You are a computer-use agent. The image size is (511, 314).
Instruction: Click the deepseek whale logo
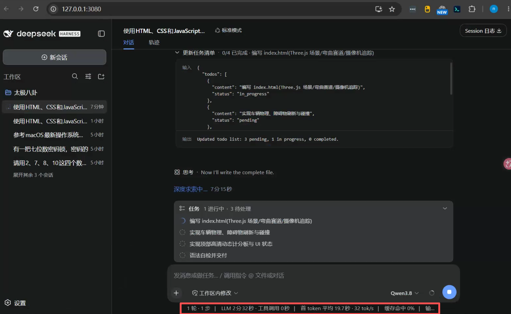(x=8, y=34)
